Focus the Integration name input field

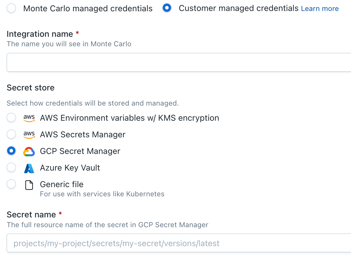pos(179,62)
